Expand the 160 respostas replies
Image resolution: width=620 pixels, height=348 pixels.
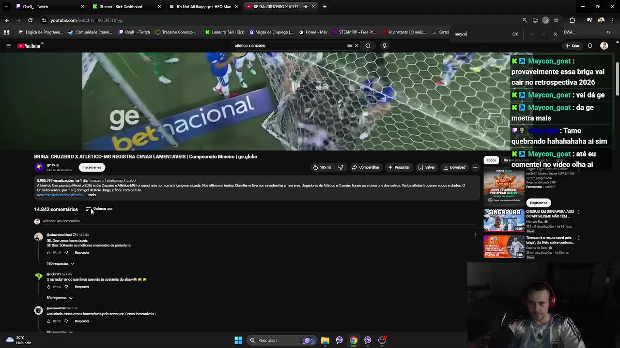[61, 264]
